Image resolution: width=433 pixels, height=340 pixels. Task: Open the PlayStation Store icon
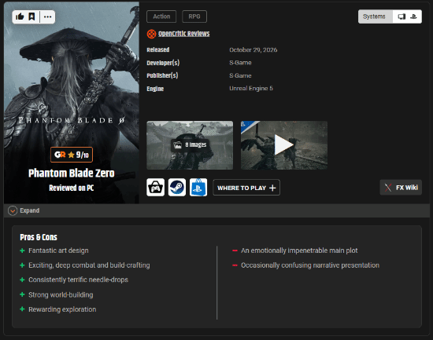[x=198, y=188]
